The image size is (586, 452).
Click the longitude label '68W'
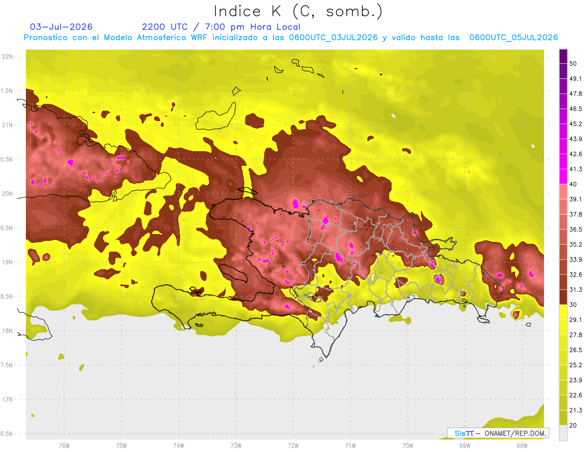pos(522,445)
